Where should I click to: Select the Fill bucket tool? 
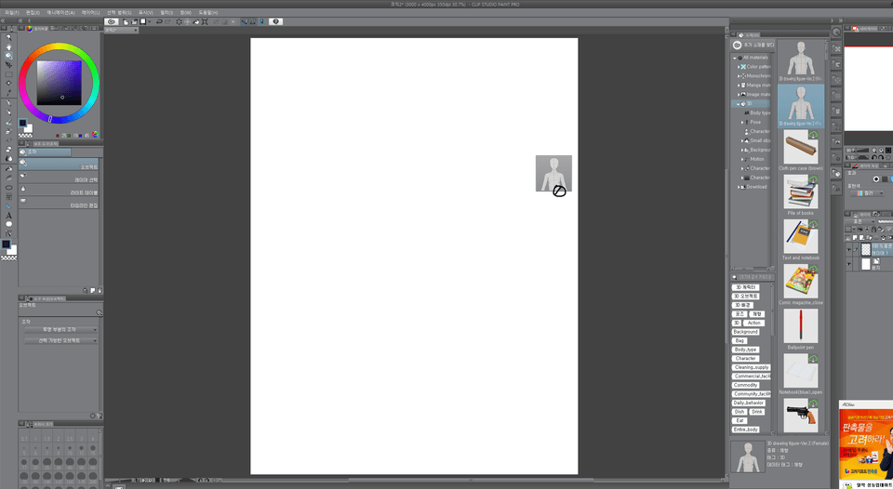pos(8,168)
